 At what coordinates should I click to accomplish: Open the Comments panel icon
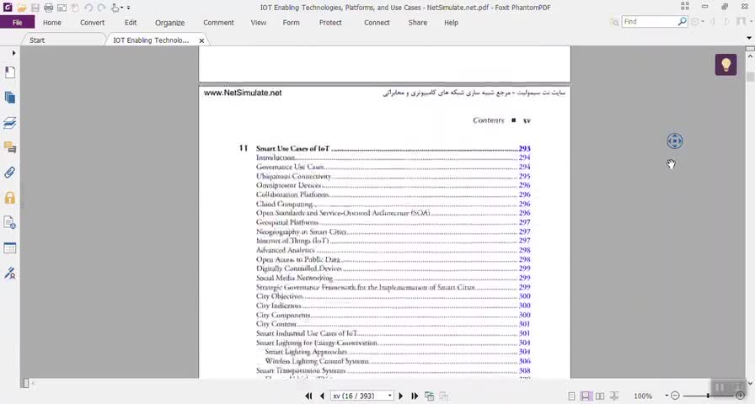click(x=9, y=147)
